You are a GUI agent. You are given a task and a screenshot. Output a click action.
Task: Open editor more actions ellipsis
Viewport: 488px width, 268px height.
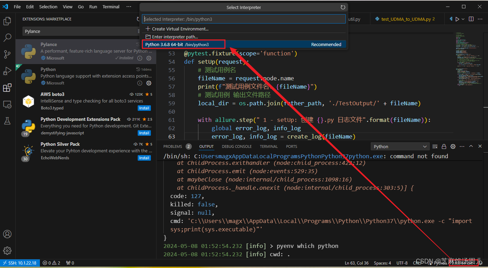pos(480,19)
